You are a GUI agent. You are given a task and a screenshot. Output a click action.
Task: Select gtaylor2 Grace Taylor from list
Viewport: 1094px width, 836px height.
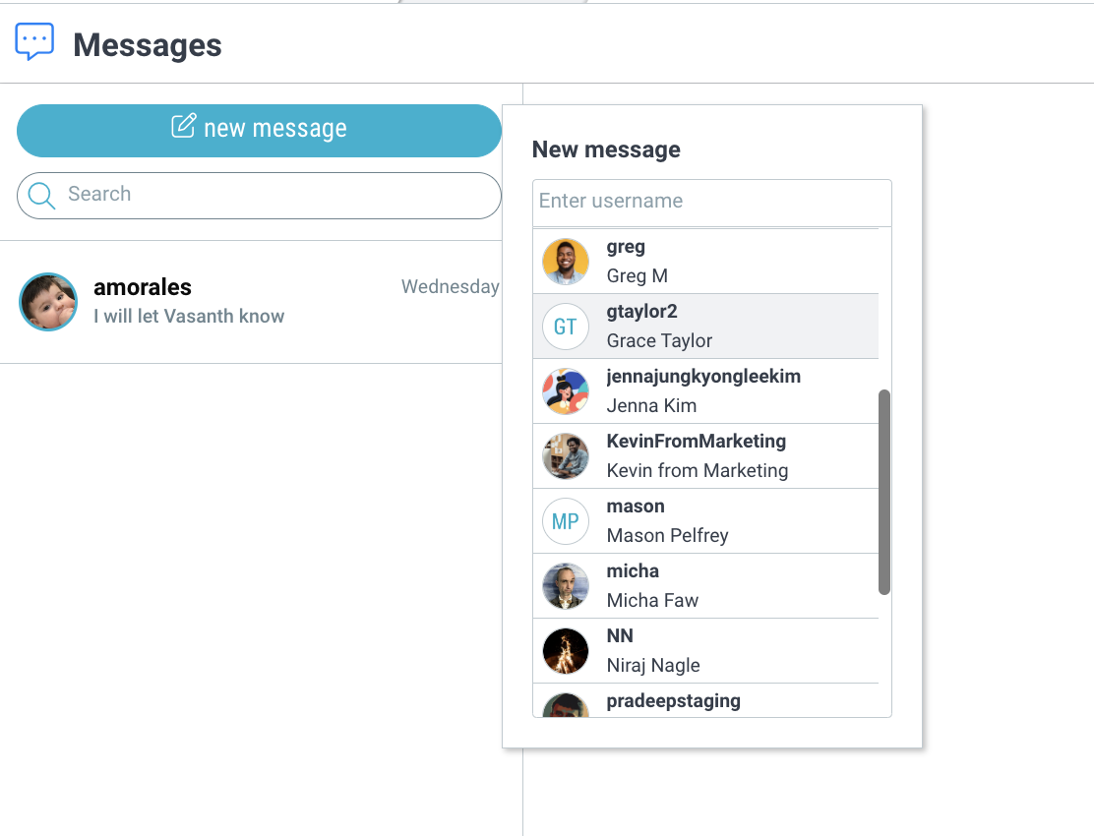(705, 327)
